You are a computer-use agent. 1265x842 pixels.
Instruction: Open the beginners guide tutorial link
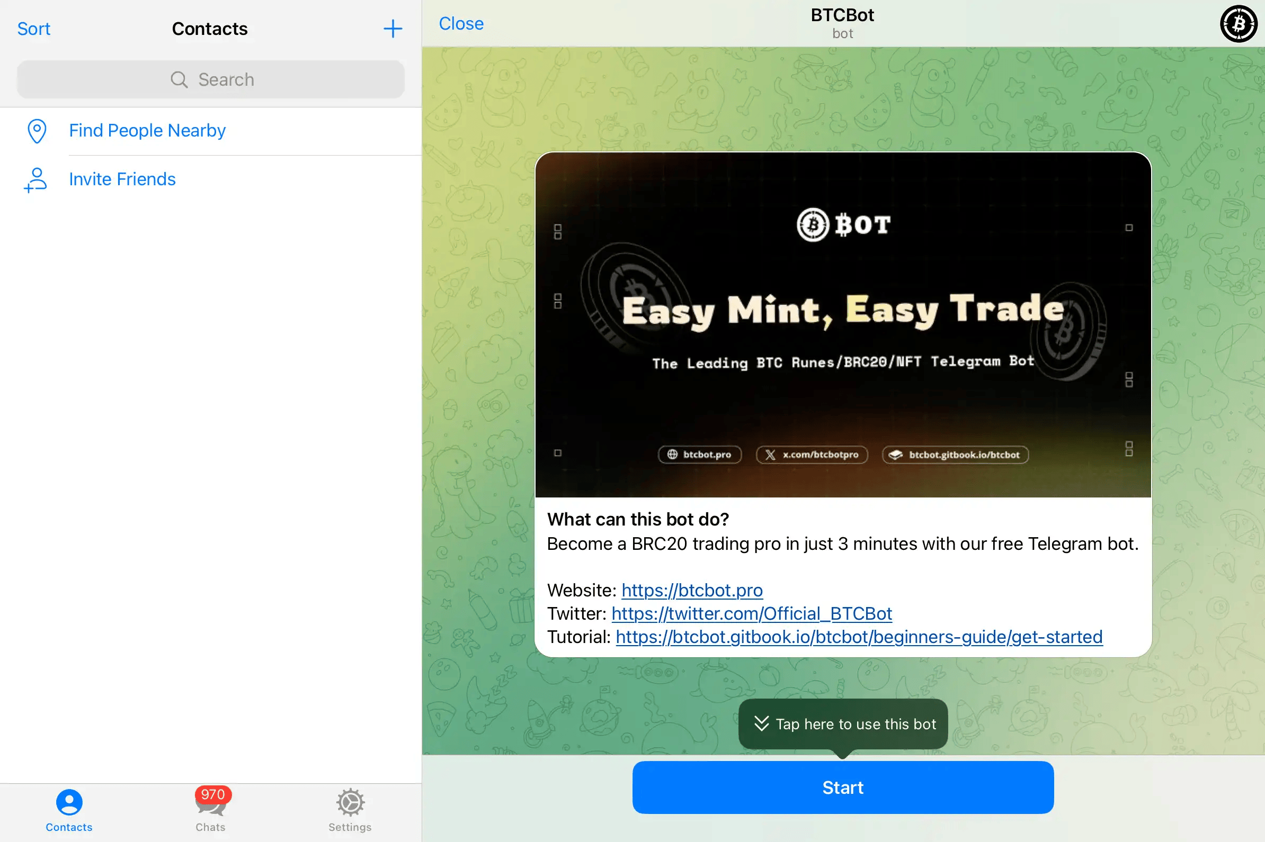click(859, 636)
